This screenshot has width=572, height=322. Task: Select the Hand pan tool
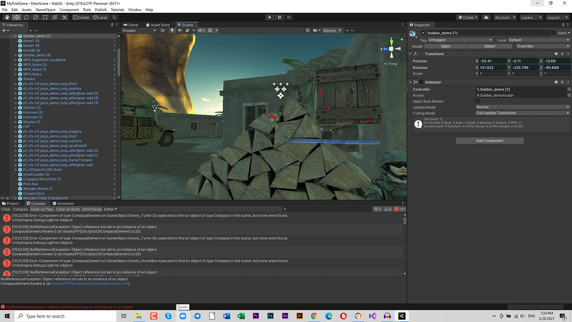coord(7,17)
